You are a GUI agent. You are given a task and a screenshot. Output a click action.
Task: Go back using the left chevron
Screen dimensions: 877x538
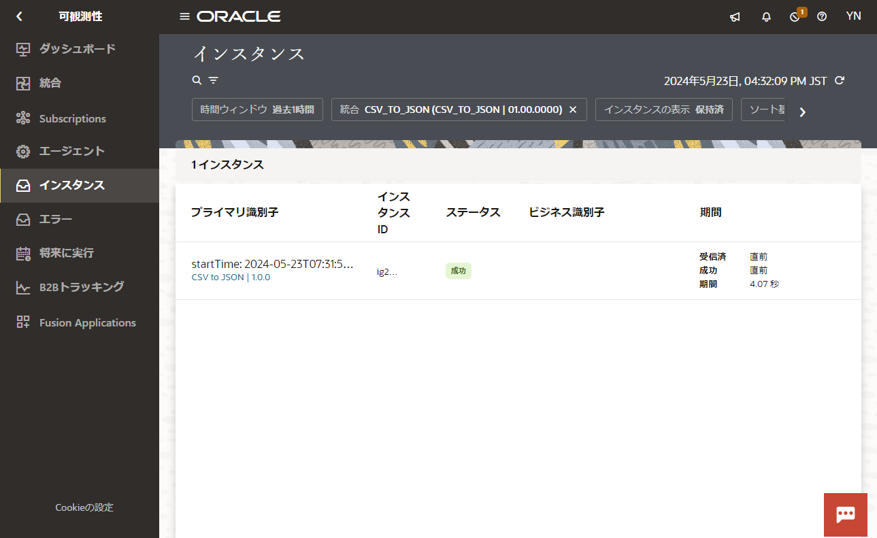pos(19,16)
